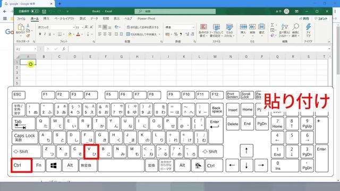Click the search box in title bar

click(x=175, y=11)
